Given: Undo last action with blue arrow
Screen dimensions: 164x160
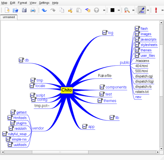Looking at the screenshot, I should (44, 10).
